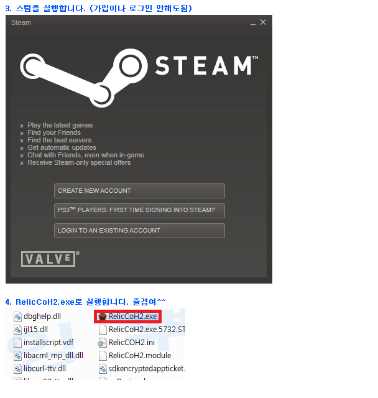This screenshot has width=378, height=398.
Task: Click LOGIN TO AN EXISTING ACCOUNT button
Action: (x=139, y=231)
